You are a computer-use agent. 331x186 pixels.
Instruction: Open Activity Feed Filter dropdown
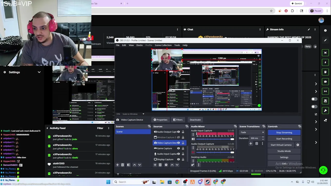100,128
